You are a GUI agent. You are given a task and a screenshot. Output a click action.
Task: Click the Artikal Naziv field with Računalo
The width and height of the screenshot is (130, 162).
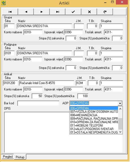coord(47,83)
